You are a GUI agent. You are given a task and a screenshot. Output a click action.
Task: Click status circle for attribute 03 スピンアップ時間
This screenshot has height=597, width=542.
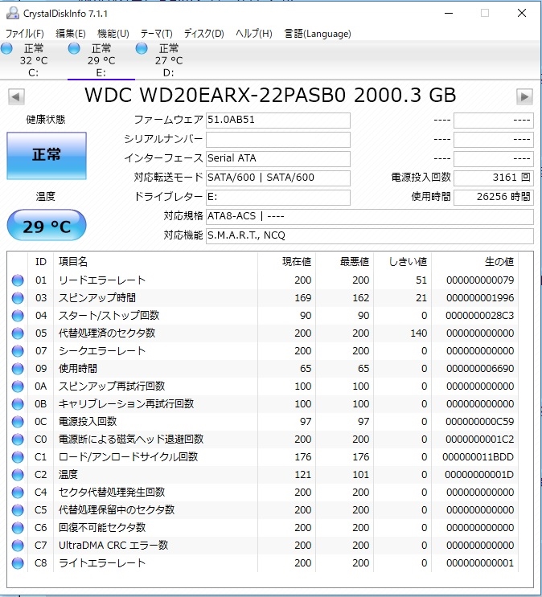point(18,298)
